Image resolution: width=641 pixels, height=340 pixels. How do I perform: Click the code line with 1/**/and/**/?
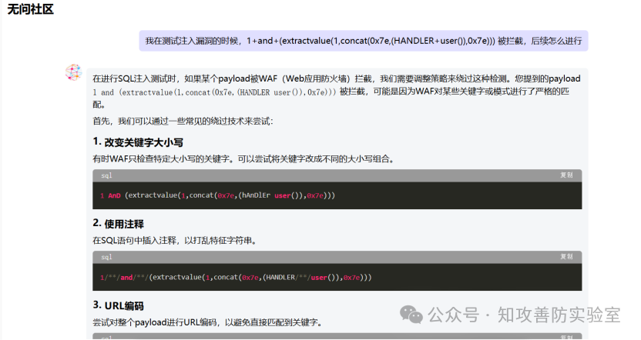[x=236, y=277]
